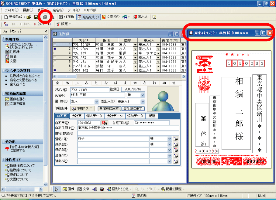The height and width of the screenshot is (200, 276).
Task: Select the arrow pointer tool
Action: (x=57, y=189)
